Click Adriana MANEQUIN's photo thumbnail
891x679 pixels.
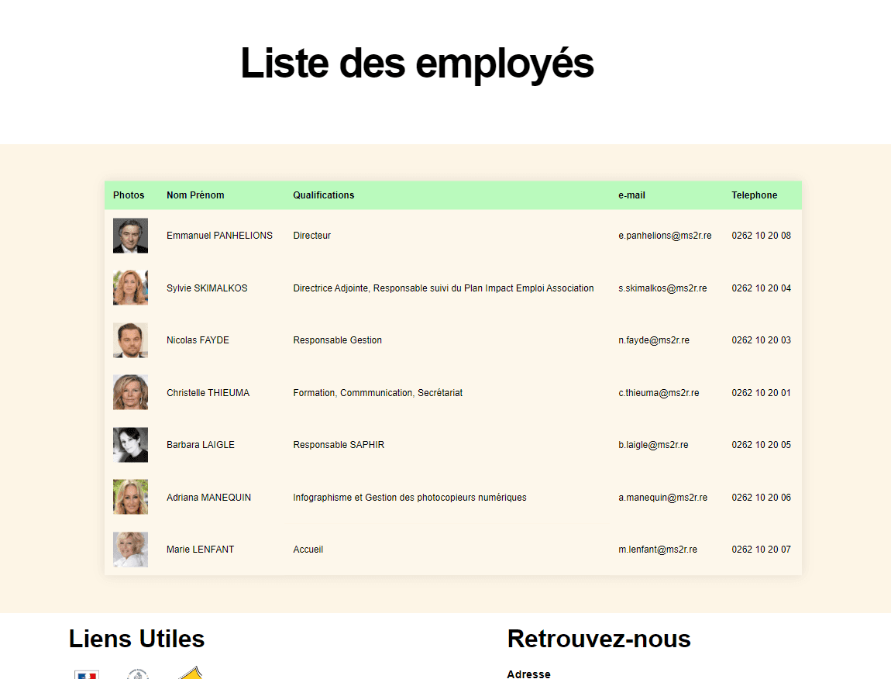[x=130, y=497]
